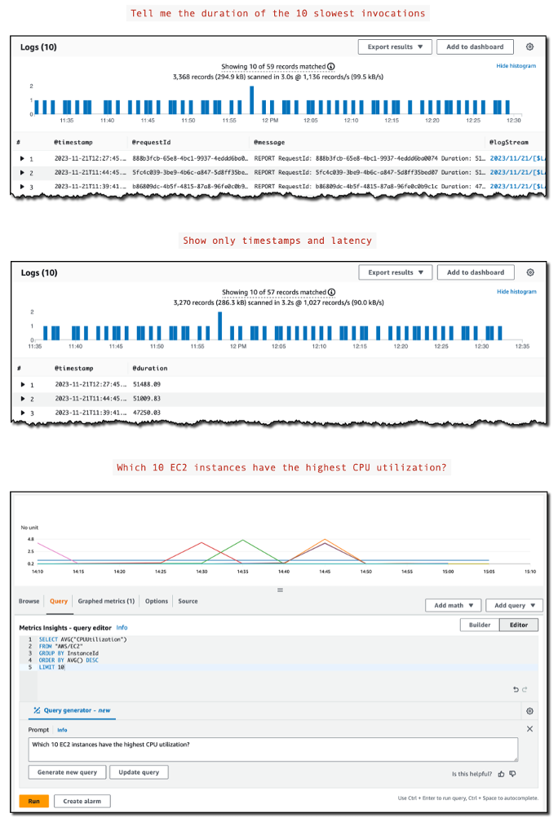Switch to the Graphed metrics (1) tab
558x822 pixels.
[106, 601]
